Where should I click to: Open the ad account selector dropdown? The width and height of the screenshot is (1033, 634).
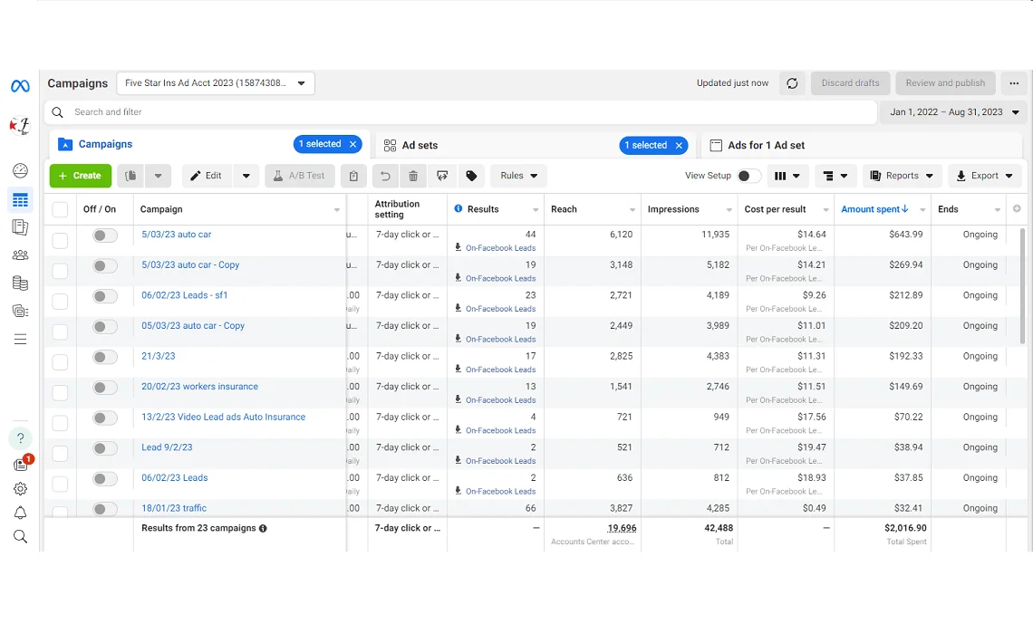[216, 83]
